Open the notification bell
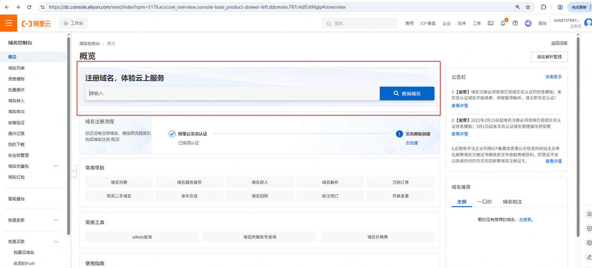Image resolution: width=592 pixels, height=268 pixels. point(503,23)
